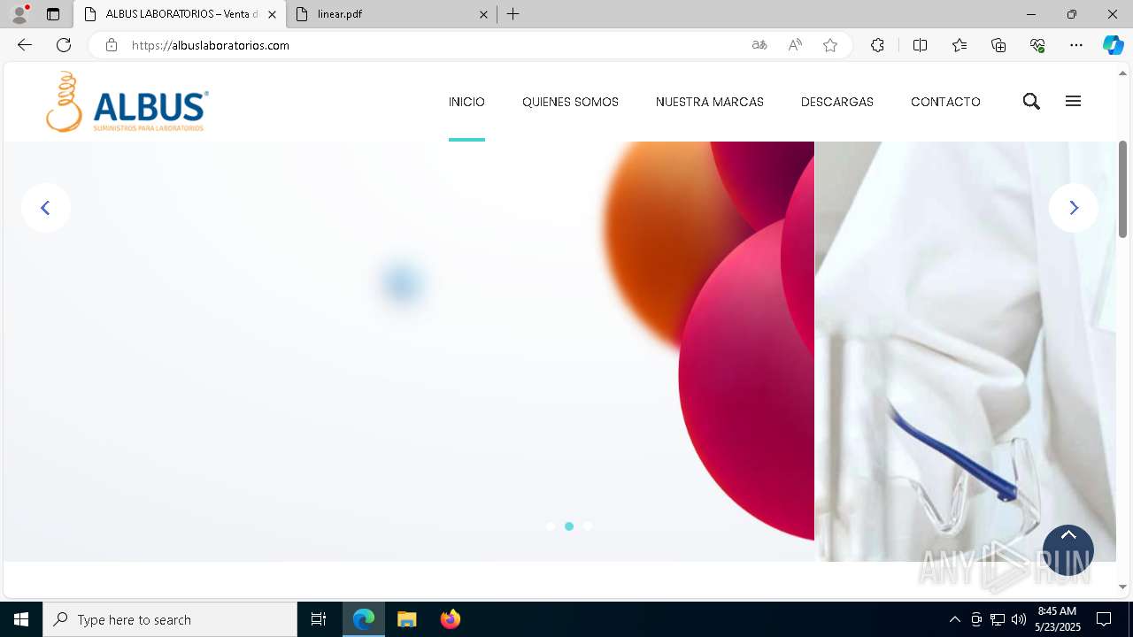Open the Copilot sidebar
1133x637 pixels.
click(1114, 45)
